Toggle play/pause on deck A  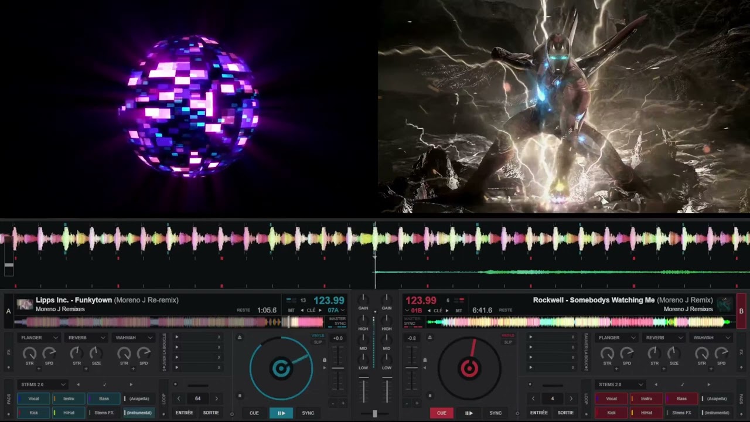point(281,413)
